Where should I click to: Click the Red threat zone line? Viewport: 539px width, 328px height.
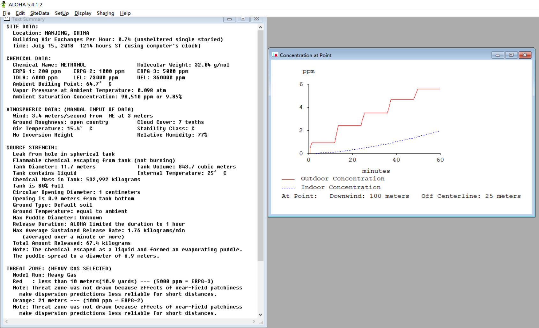(113, 282)
